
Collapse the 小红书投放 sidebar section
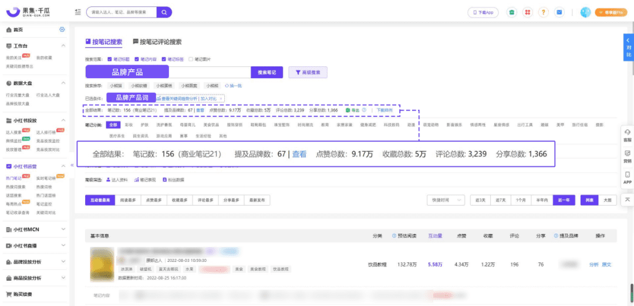[63, 120]
